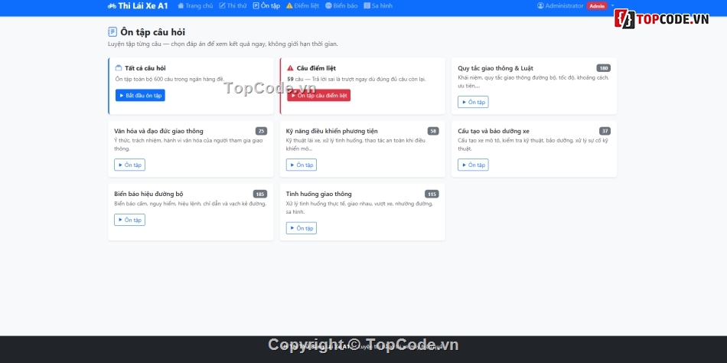The image size is (727, 363).
Task: Click the house icon beside Trang chủ
Action: 181,5
